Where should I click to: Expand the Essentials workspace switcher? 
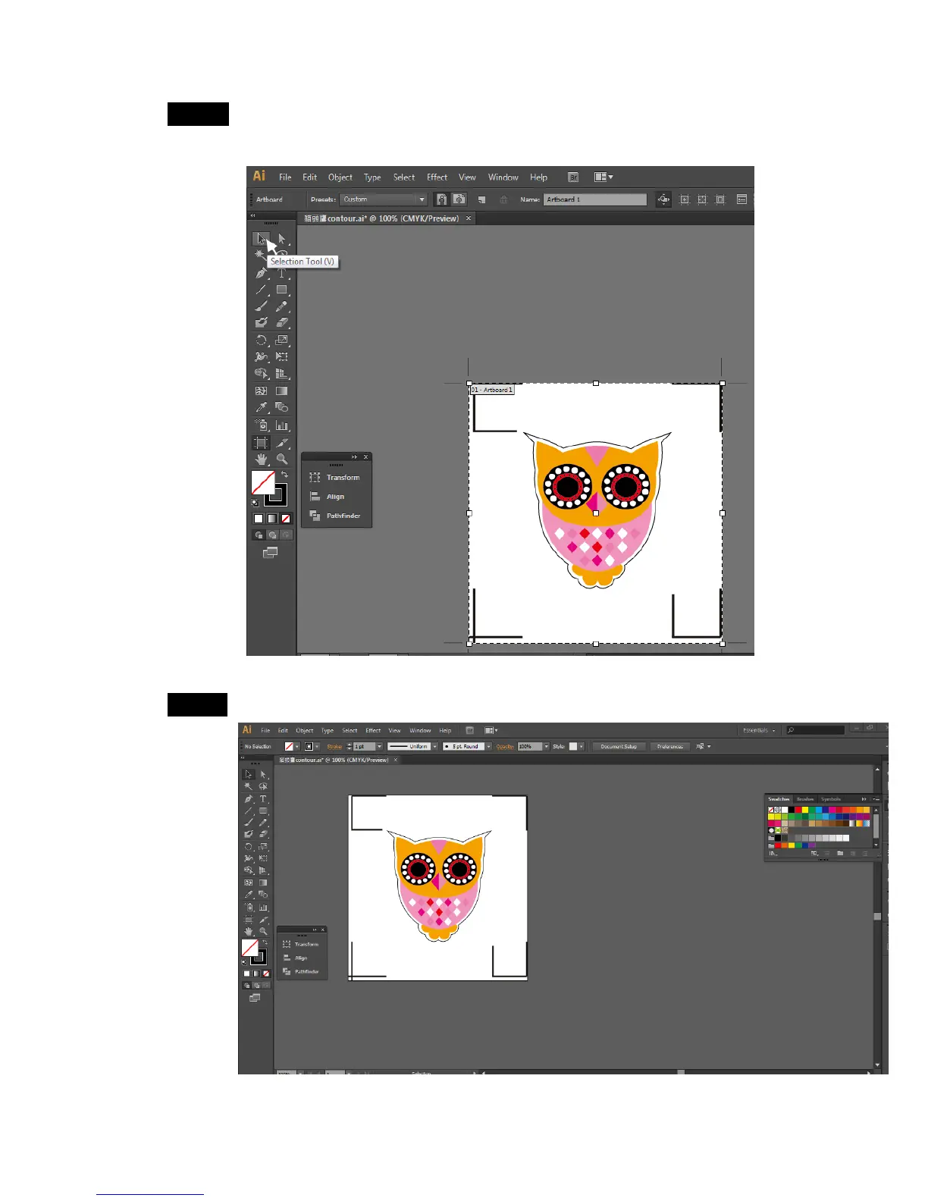pyautogui.click(x=759, y=730)
